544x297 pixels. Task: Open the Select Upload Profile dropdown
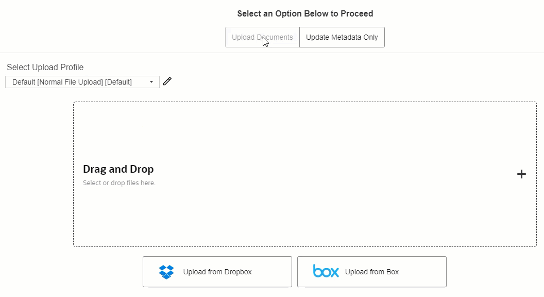82,82
